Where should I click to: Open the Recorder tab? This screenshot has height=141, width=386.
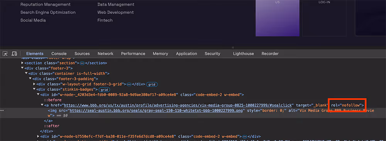point(270,54)
